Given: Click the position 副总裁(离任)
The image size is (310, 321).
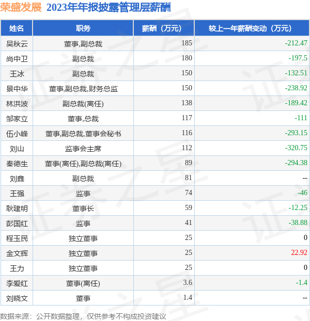Looking at the screenshot, I should pos(83,104).
